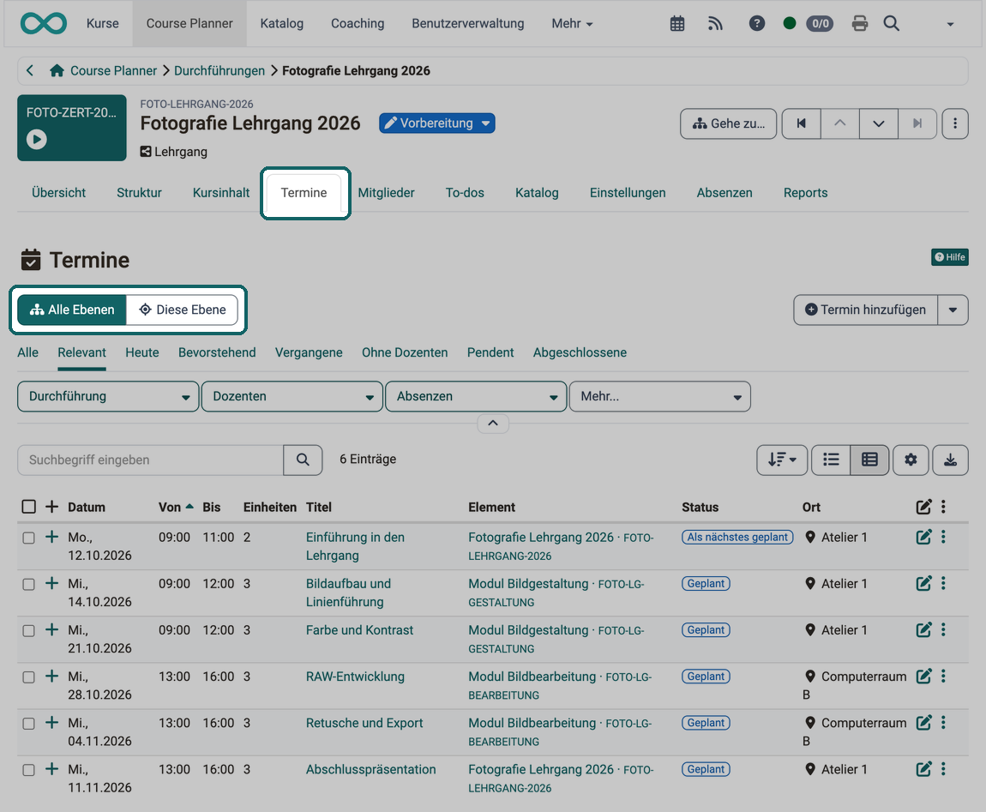Screen dimensions: 986x812
Task: Click the home icon in breadcrumb
Action: coord(57,70)
